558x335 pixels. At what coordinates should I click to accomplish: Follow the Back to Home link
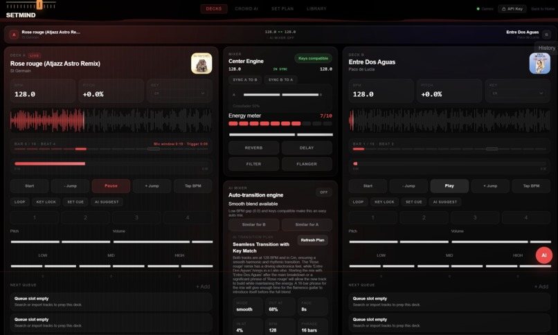point(542,9)
